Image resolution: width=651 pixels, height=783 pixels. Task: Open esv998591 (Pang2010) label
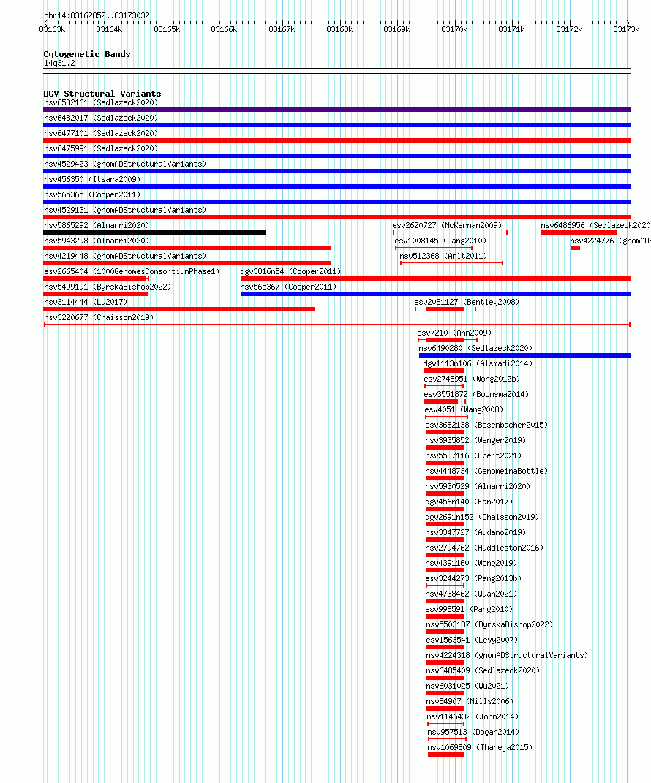[x=469, y=609]
